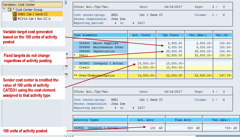Click the Tgt Costs column header

coord(170,35)
